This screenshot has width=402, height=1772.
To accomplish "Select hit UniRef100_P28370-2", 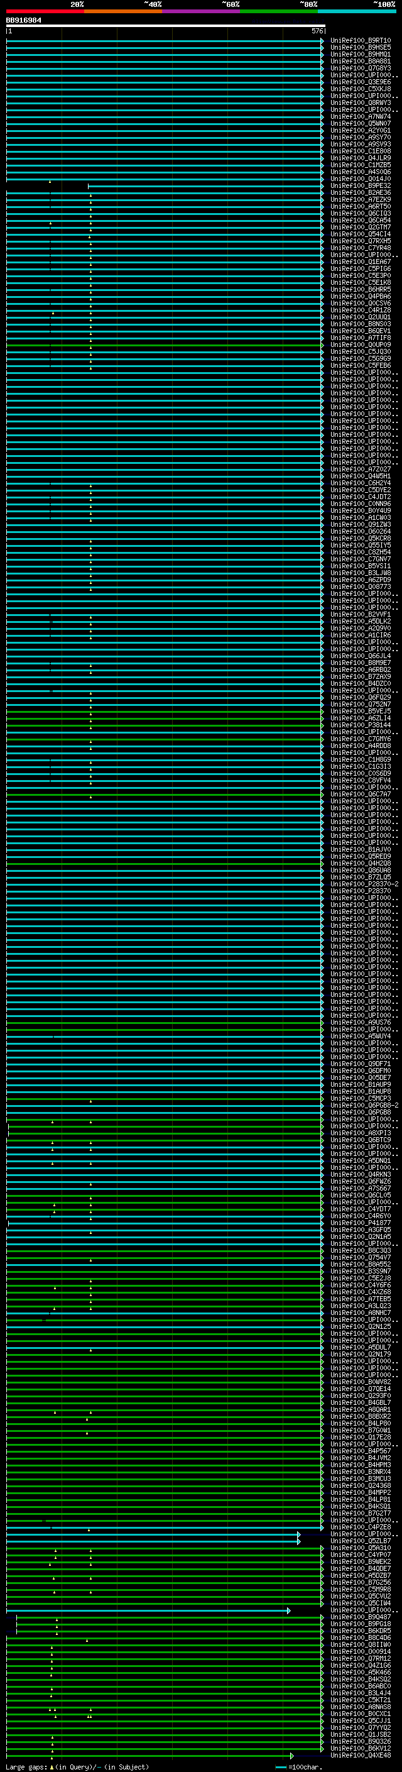I will [364, 884].
